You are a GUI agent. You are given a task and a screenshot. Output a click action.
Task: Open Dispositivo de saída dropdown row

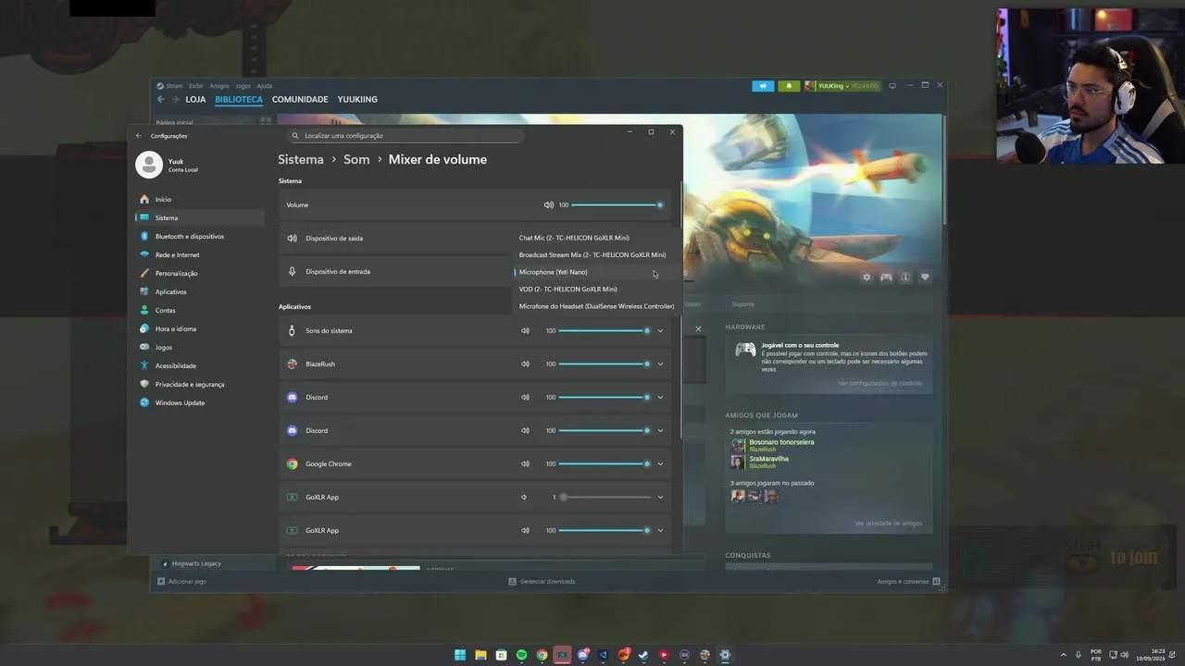(x=475, y=238)
